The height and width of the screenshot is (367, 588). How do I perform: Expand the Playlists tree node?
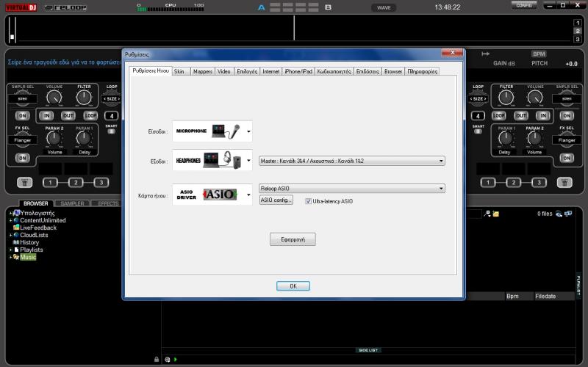click(x=10, y=250)
